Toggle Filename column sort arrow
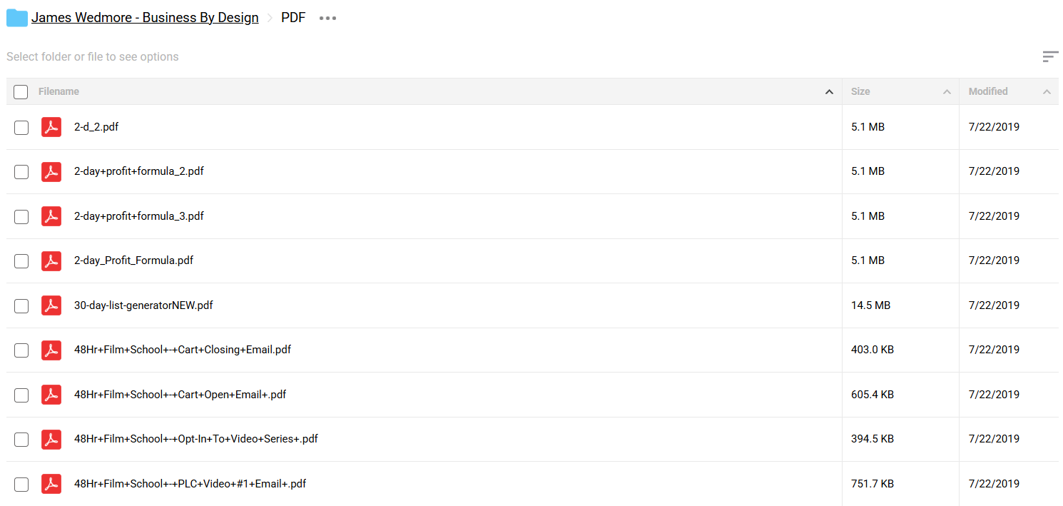Viewport: 1063px width, 506px height. click(829, 92)
